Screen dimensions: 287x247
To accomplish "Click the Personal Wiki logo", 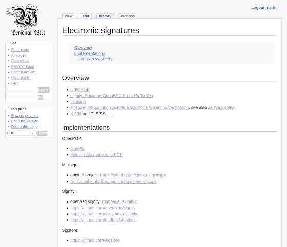I will click(26, 20).
